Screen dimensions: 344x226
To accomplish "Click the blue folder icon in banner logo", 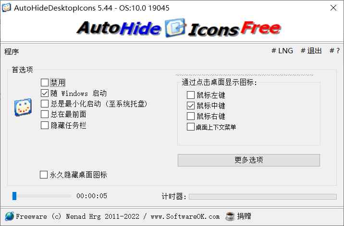I will pos(175,28).
